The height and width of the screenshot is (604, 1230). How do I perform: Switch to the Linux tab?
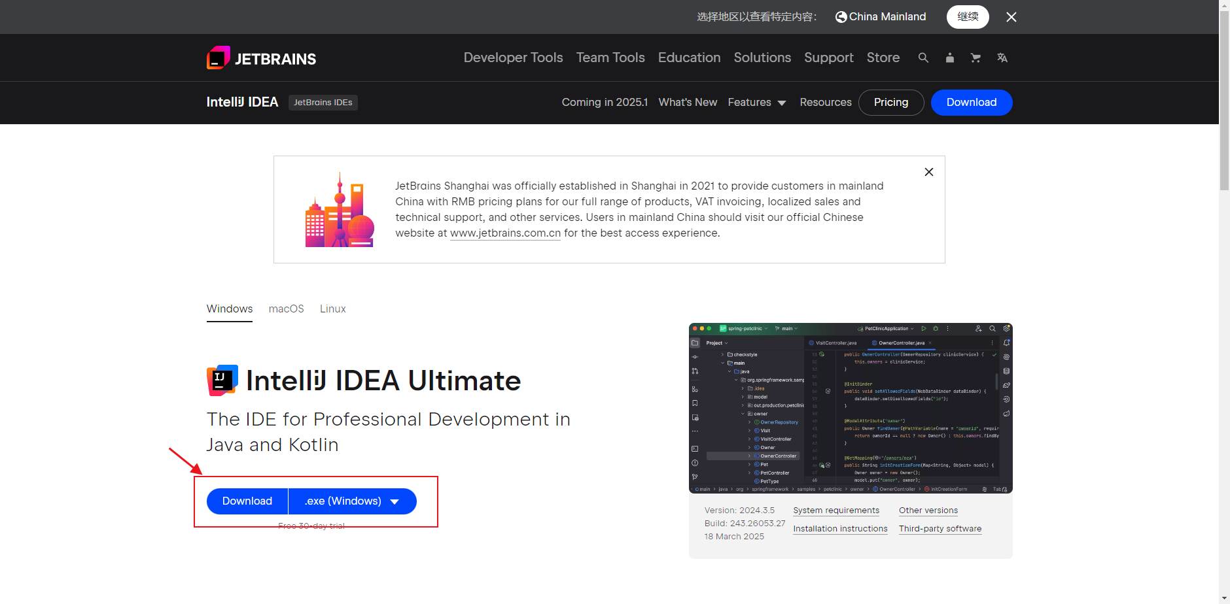click(x=333, y=309)
